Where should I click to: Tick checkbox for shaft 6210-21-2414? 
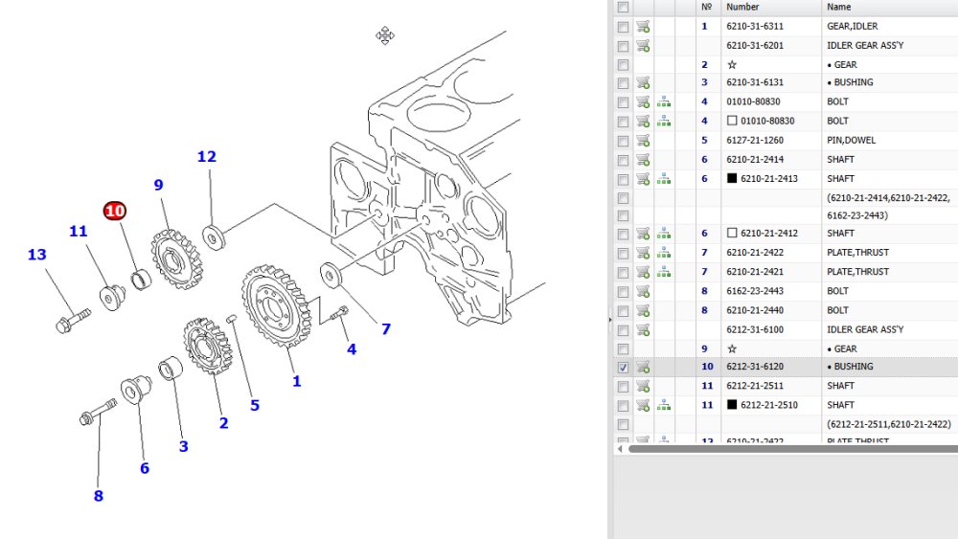click(623, 161)
